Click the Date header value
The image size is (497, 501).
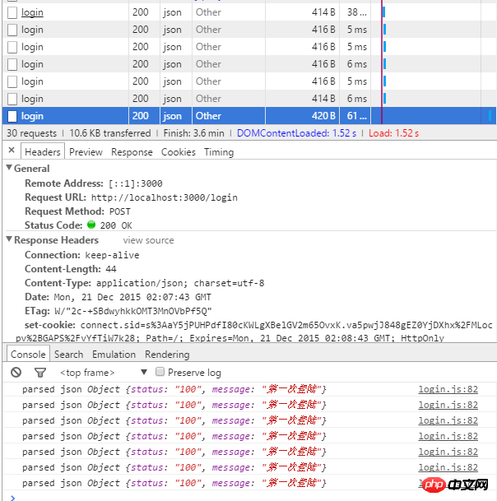click(132, 298)
